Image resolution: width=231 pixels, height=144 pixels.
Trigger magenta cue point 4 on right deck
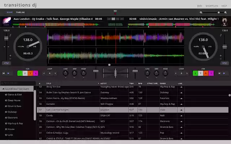coord(211,73)
